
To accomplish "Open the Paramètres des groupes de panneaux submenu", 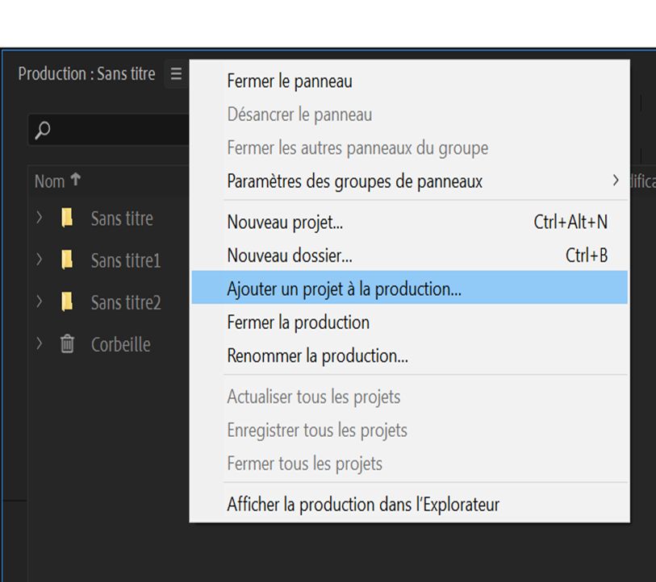I will tap(355, 181).
